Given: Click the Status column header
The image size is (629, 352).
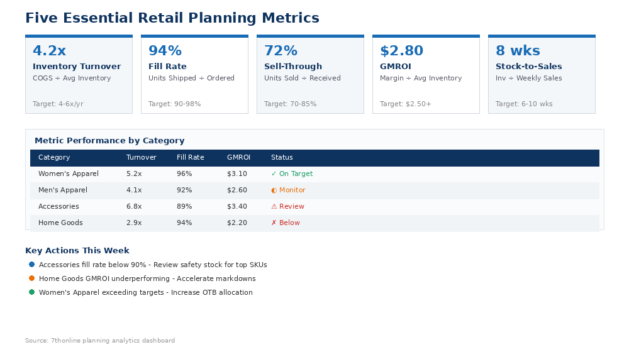Looking at the screenshot, I should (x=282, y=158).
